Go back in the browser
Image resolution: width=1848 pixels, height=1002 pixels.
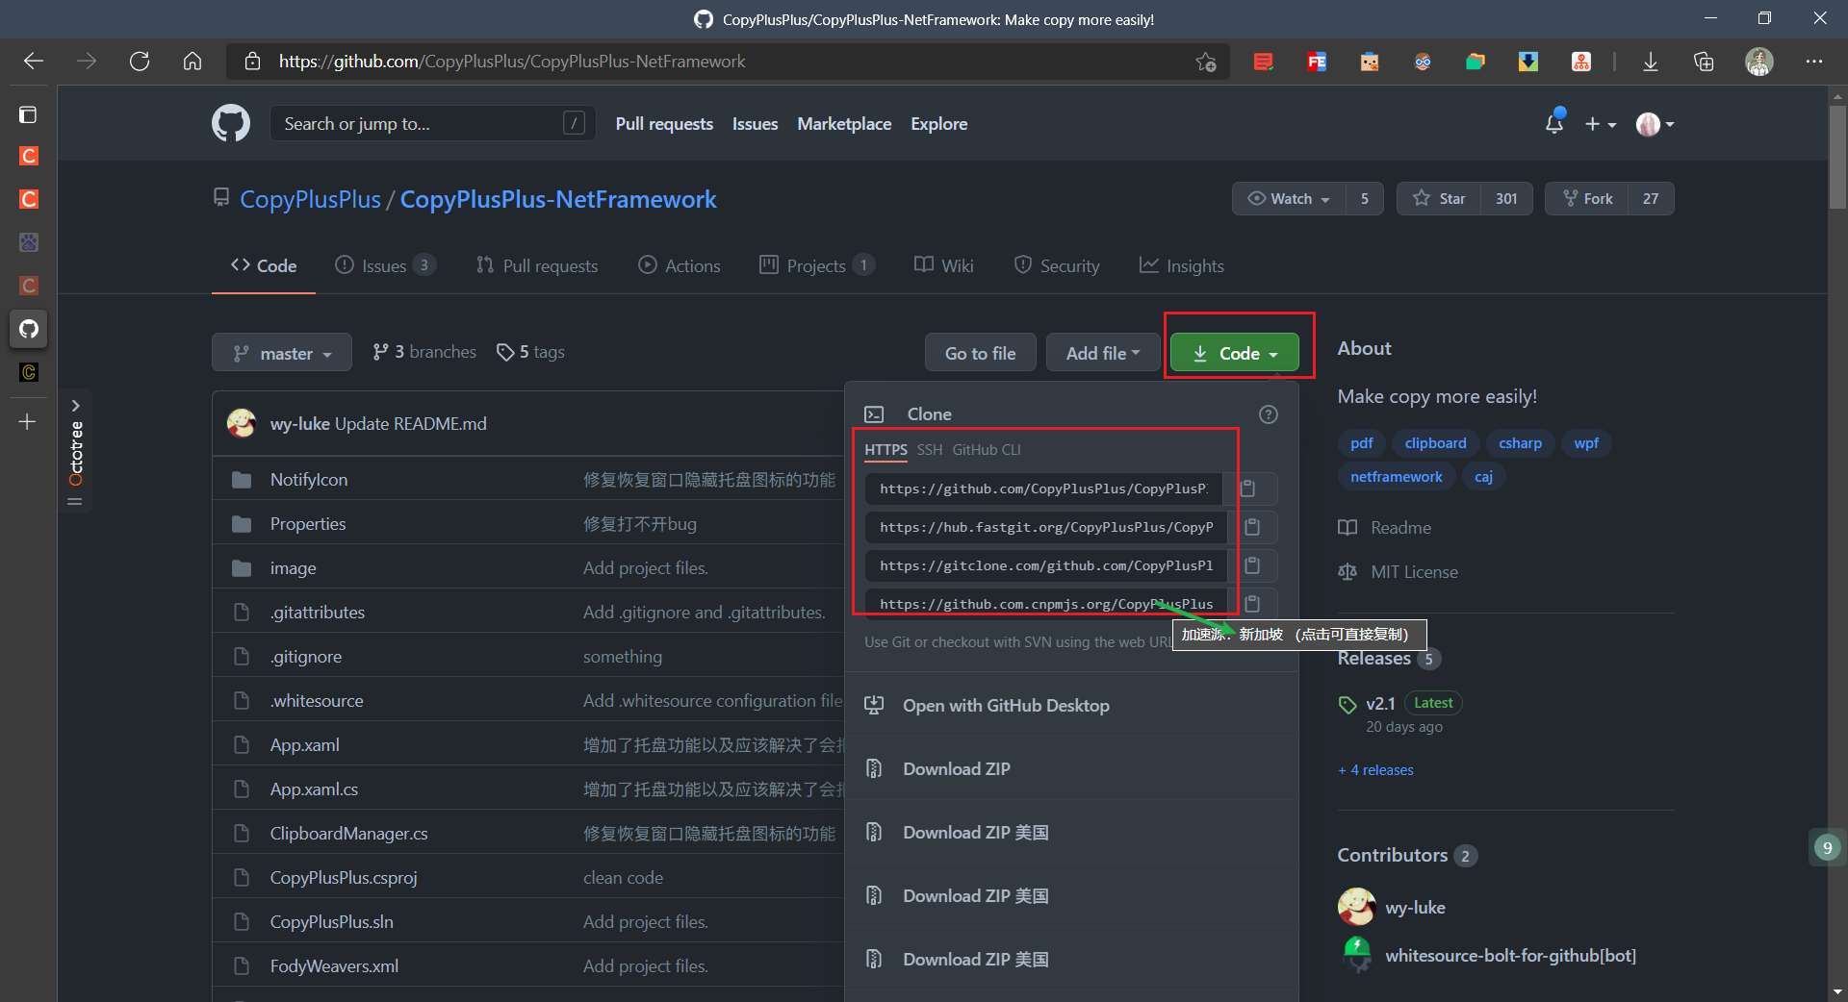(34, 62)
